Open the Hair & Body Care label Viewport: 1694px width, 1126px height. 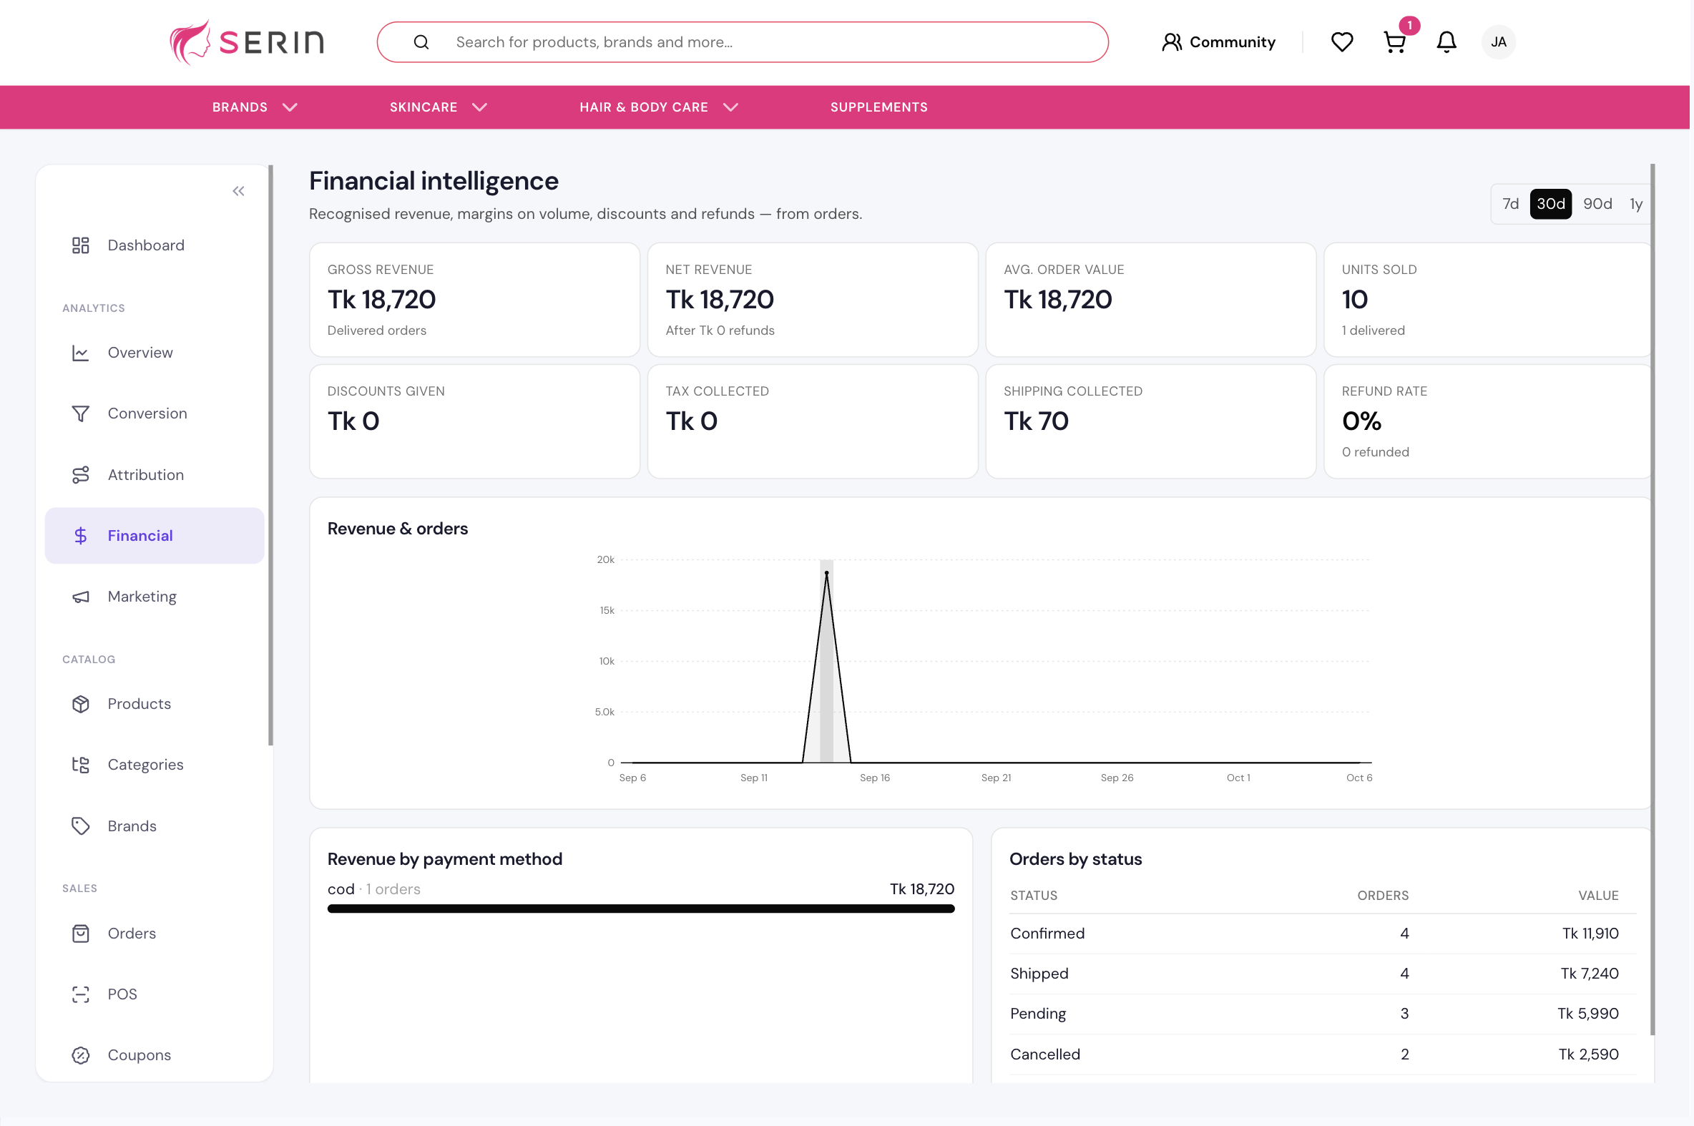(x=643, y=107)
